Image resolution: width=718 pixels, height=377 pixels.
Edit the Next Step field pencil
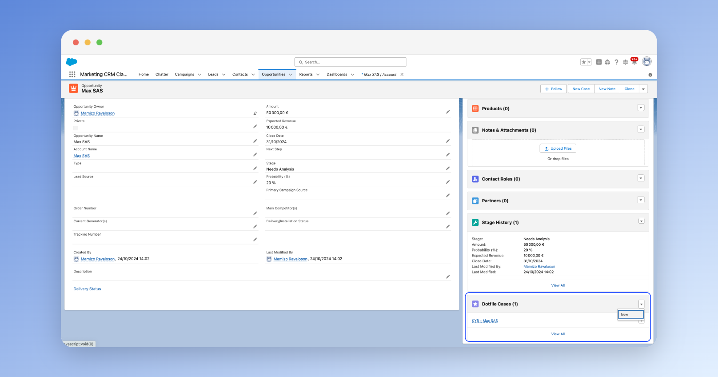coord(448,155)
